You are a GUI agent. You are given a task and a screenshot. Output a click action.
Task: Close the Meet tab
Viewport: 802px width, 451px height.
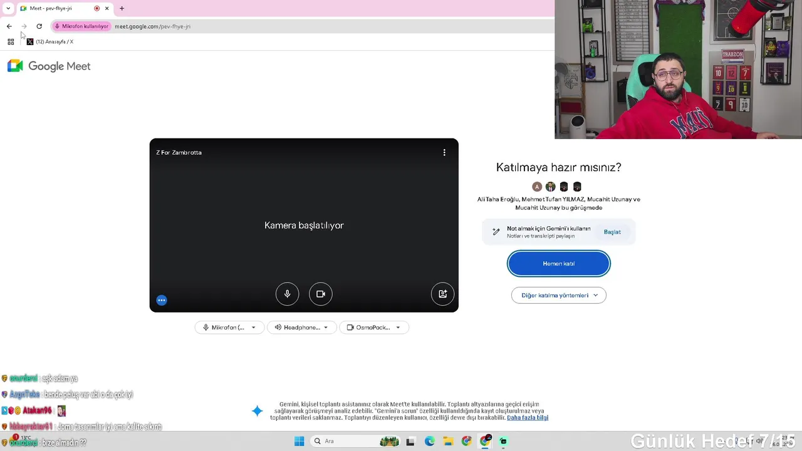point(107,8)
